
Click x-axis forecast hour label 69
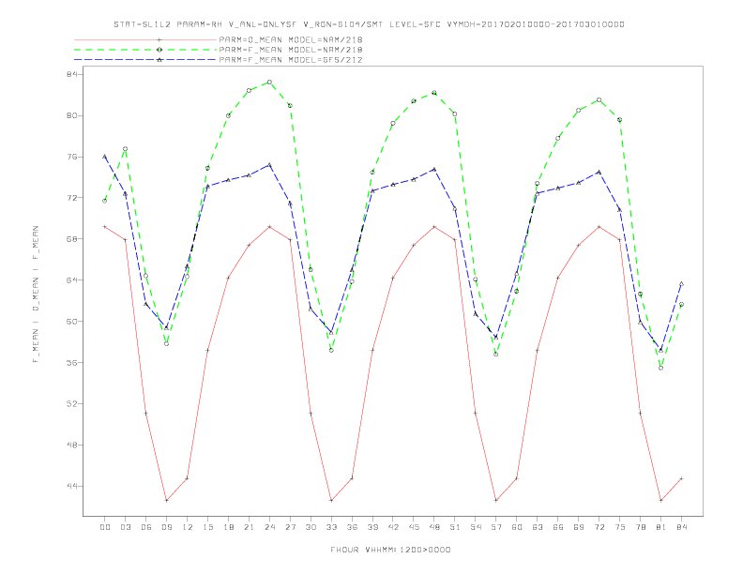(579, 527)
